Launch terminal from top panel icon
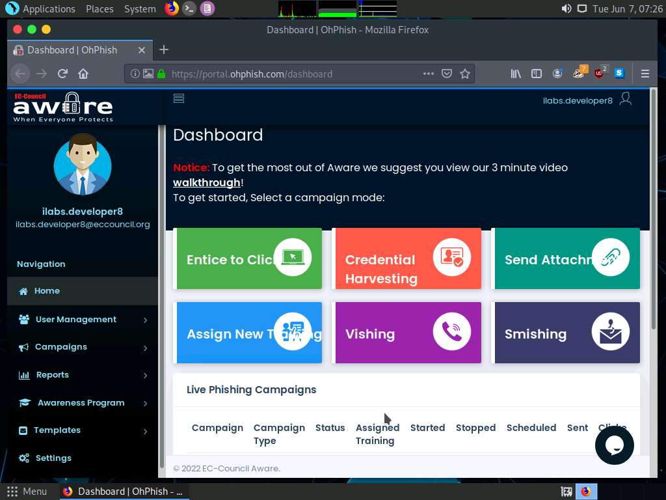 pos(189,8)
